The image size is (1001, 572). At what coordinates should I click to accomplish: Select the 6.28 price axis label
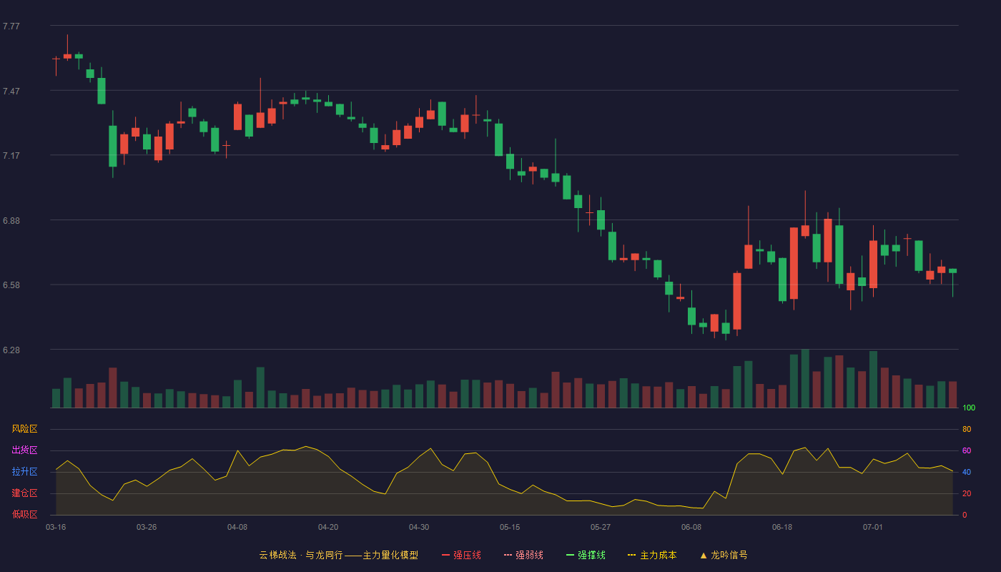(x=11, y=350)
